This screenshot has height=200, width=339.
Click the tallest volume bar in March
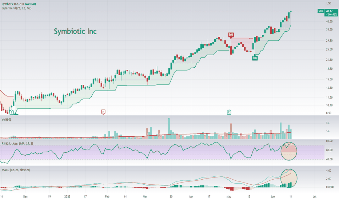tap(169, 128)
